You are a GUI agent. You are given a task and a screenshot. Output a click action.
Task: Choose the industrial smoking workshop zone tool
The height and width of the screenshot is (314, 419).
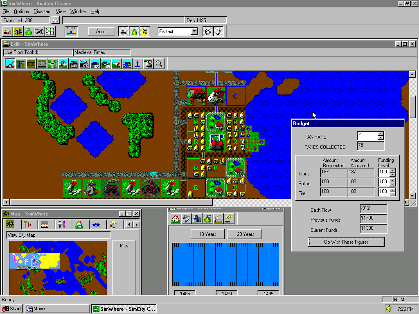pos(84,64)
